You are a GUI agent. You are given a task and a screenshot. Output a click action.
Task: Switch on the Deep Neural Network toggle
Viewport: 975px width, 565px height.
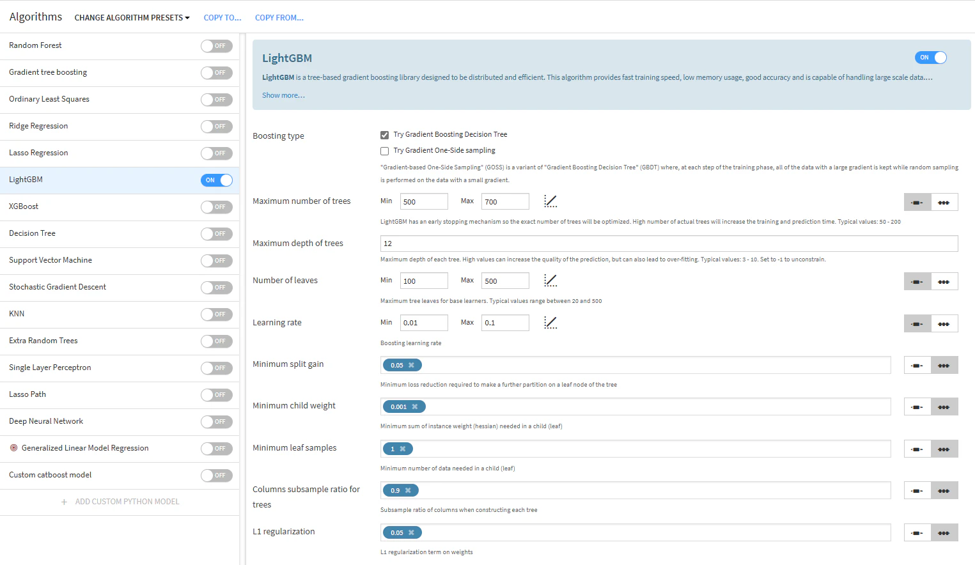pos(217,422)
